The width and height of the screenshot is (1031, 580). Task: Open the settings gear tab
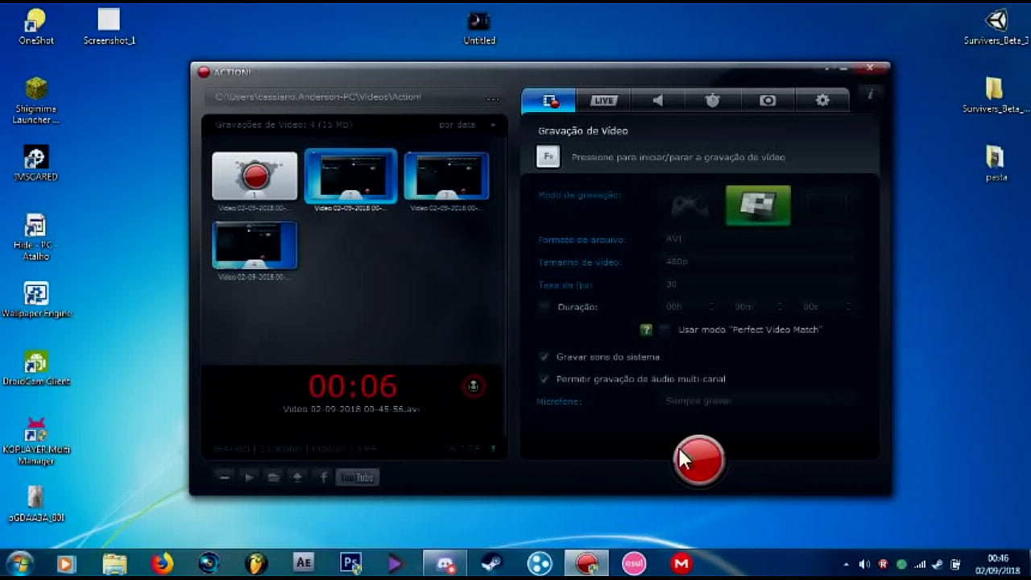tap(822, 101)
